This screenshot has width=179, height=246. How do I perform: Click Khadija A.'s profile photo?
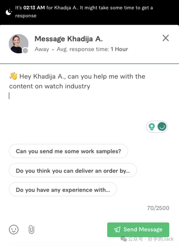click(18, 44)
